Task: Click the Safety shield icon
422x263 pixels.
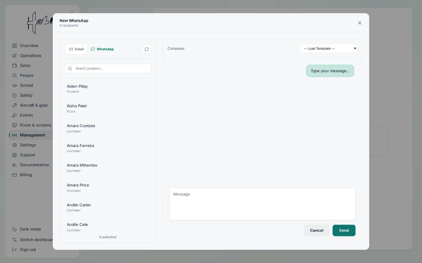Action: click(x=15, y=95)
